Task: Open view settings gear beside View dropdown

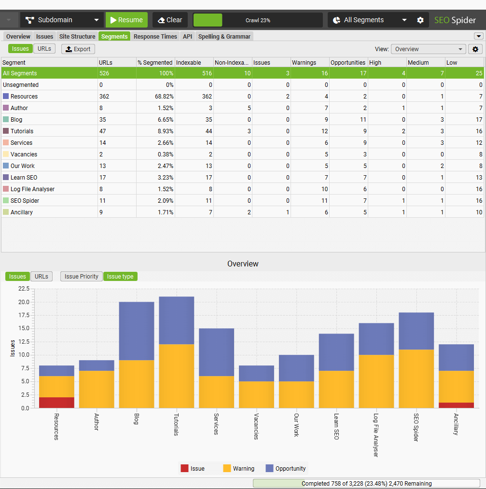Action: pyautogui.click(x=475, y=49)
